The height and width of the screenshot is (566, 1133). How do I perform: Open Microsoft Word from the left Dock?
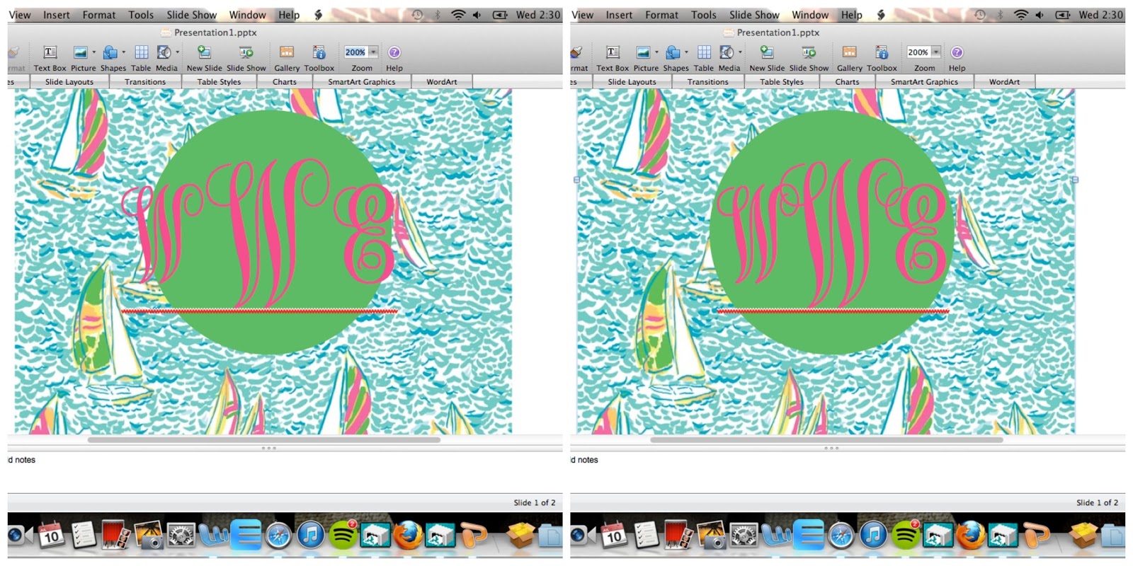point(214,535)
